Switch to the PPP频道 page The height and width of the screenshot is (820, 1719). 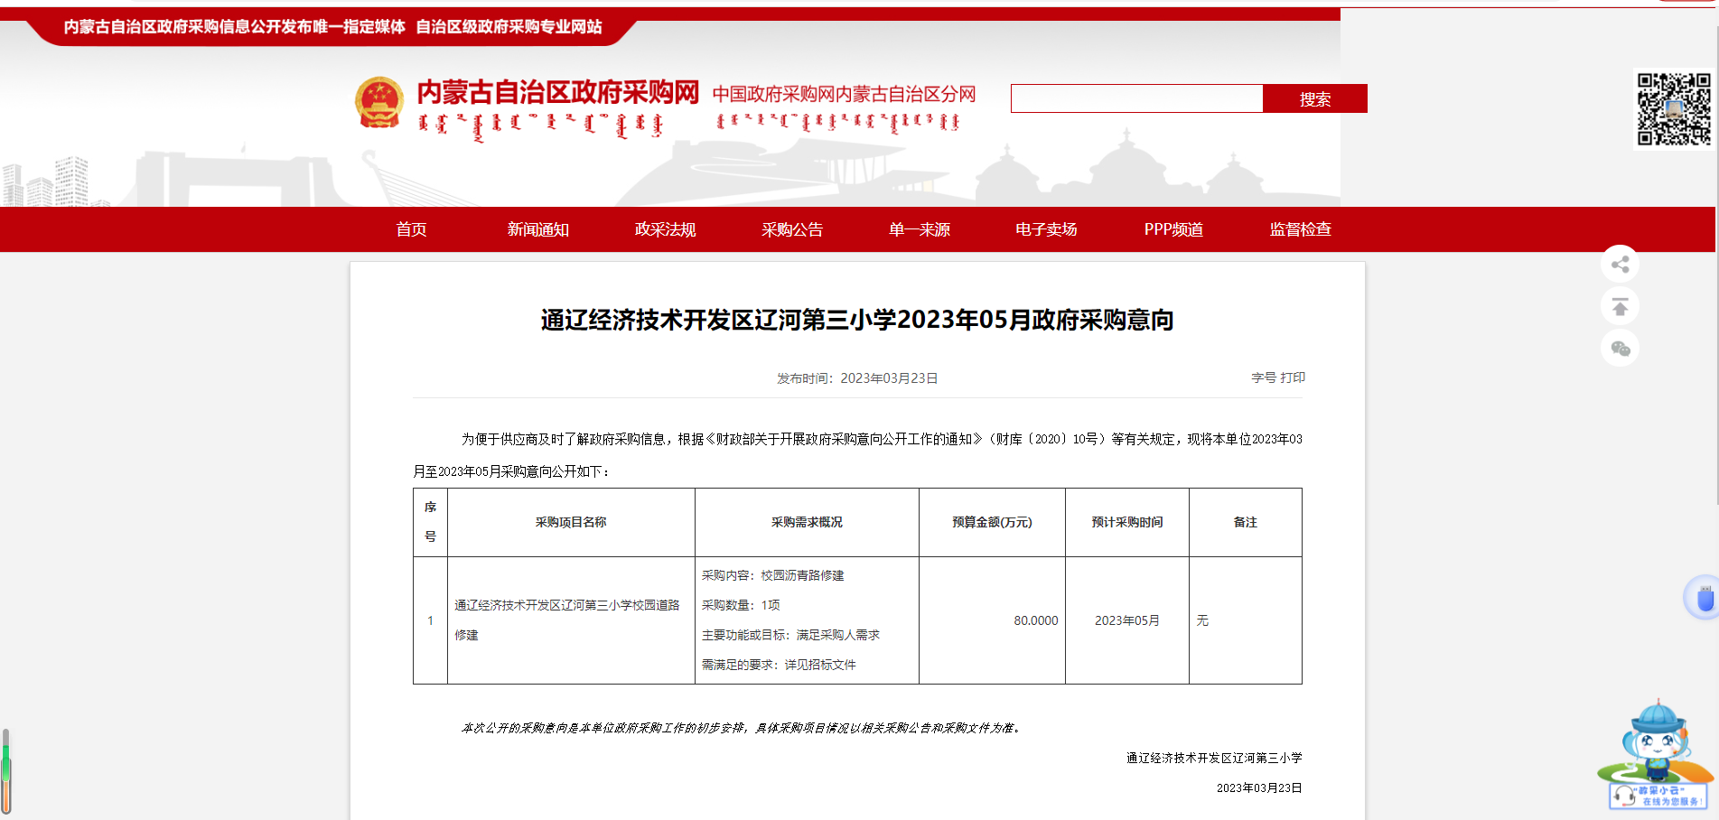click(1173, 229)
